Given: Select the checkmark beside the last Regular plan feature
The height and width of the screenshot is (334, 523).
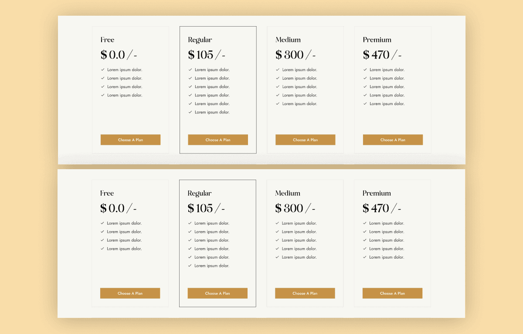Looking at the screenshot, I should point(190,112).
